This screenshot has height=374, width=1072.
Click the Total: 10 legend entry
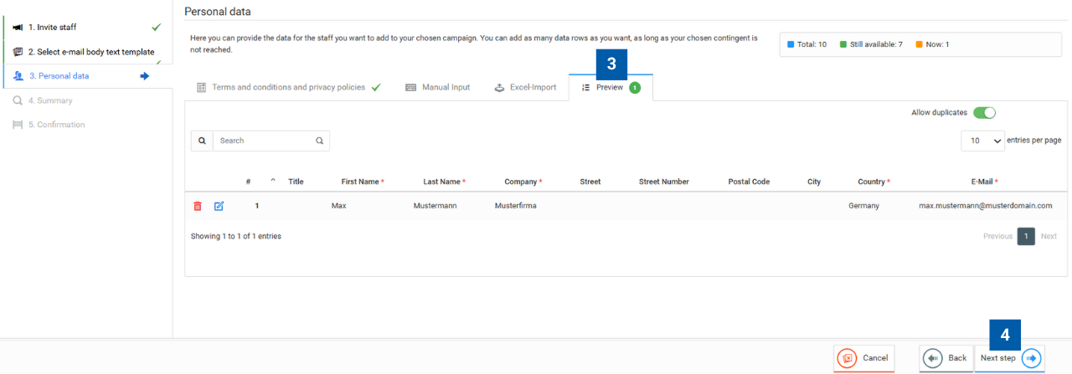[x=807, y=44]
